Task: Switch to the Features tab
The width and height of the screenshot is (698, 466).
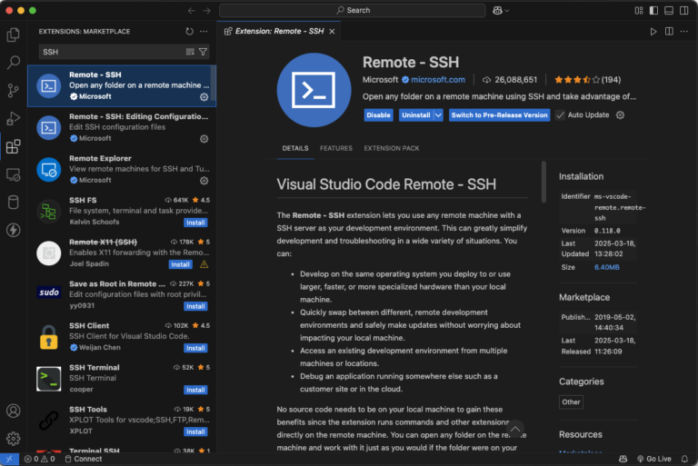Action: [335, 148]
